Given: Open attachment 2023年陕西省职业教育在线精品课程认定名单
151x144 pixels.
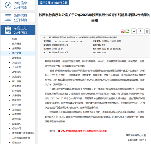Looking at the screenshot, I should (83, 131).
